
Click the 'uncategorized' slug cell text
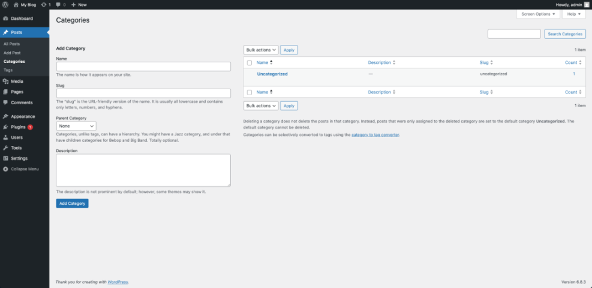point(494,74)
